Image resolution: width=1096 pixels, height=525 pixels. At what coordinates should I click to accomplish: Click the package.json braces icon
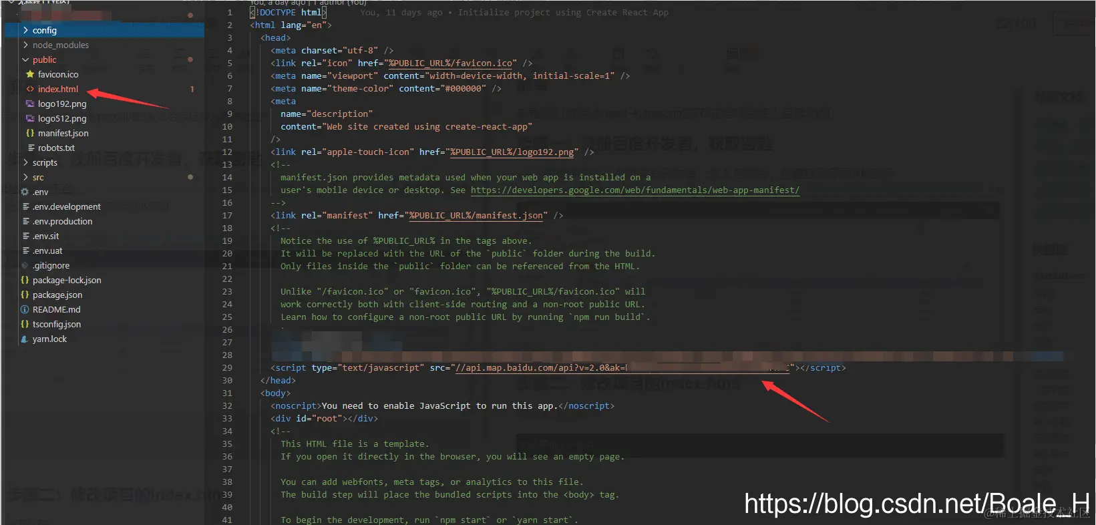click(25, 295)
